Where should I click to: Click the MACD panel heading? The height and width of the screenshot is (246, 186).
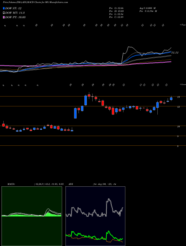click(x=11, y=184)
